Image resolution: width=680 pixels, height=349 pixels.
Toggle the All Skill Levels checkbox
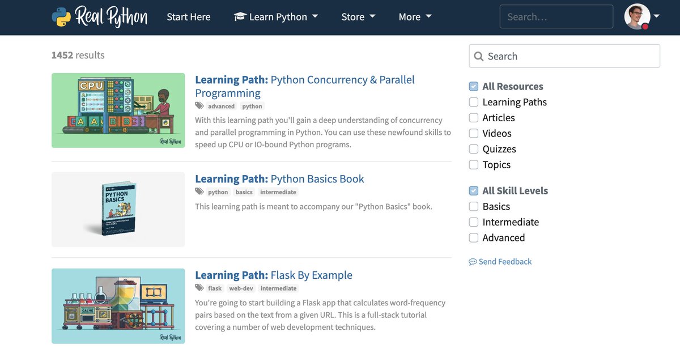pos(474,191)
